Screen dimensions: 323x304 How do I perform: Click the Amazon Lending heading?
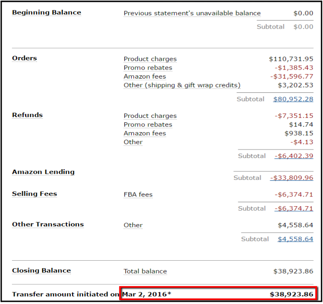pyautogui.click(x=43, y=172)
